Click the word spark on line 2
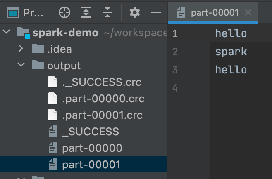 point(231,52)
